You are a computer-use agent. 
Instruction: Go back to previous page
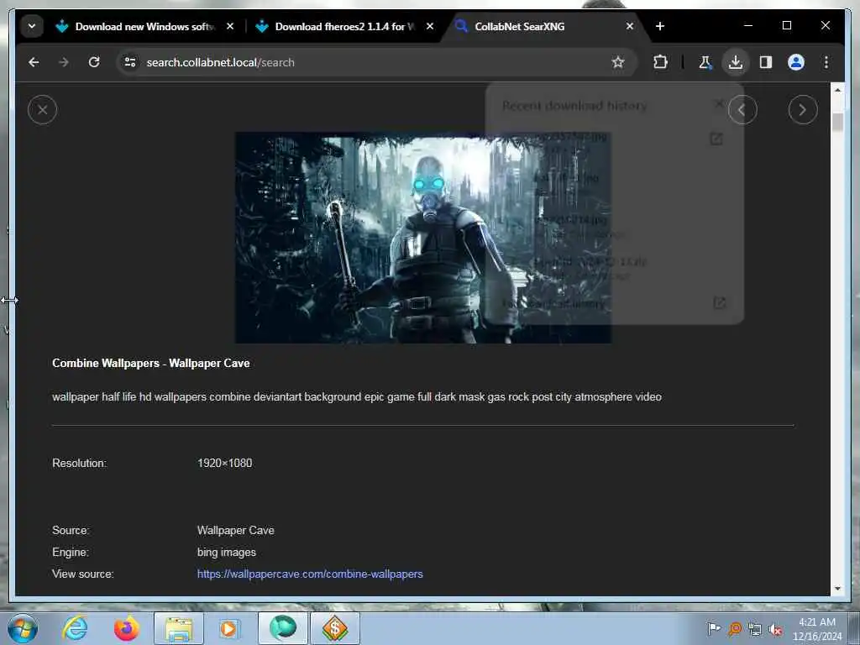(34, 62)
